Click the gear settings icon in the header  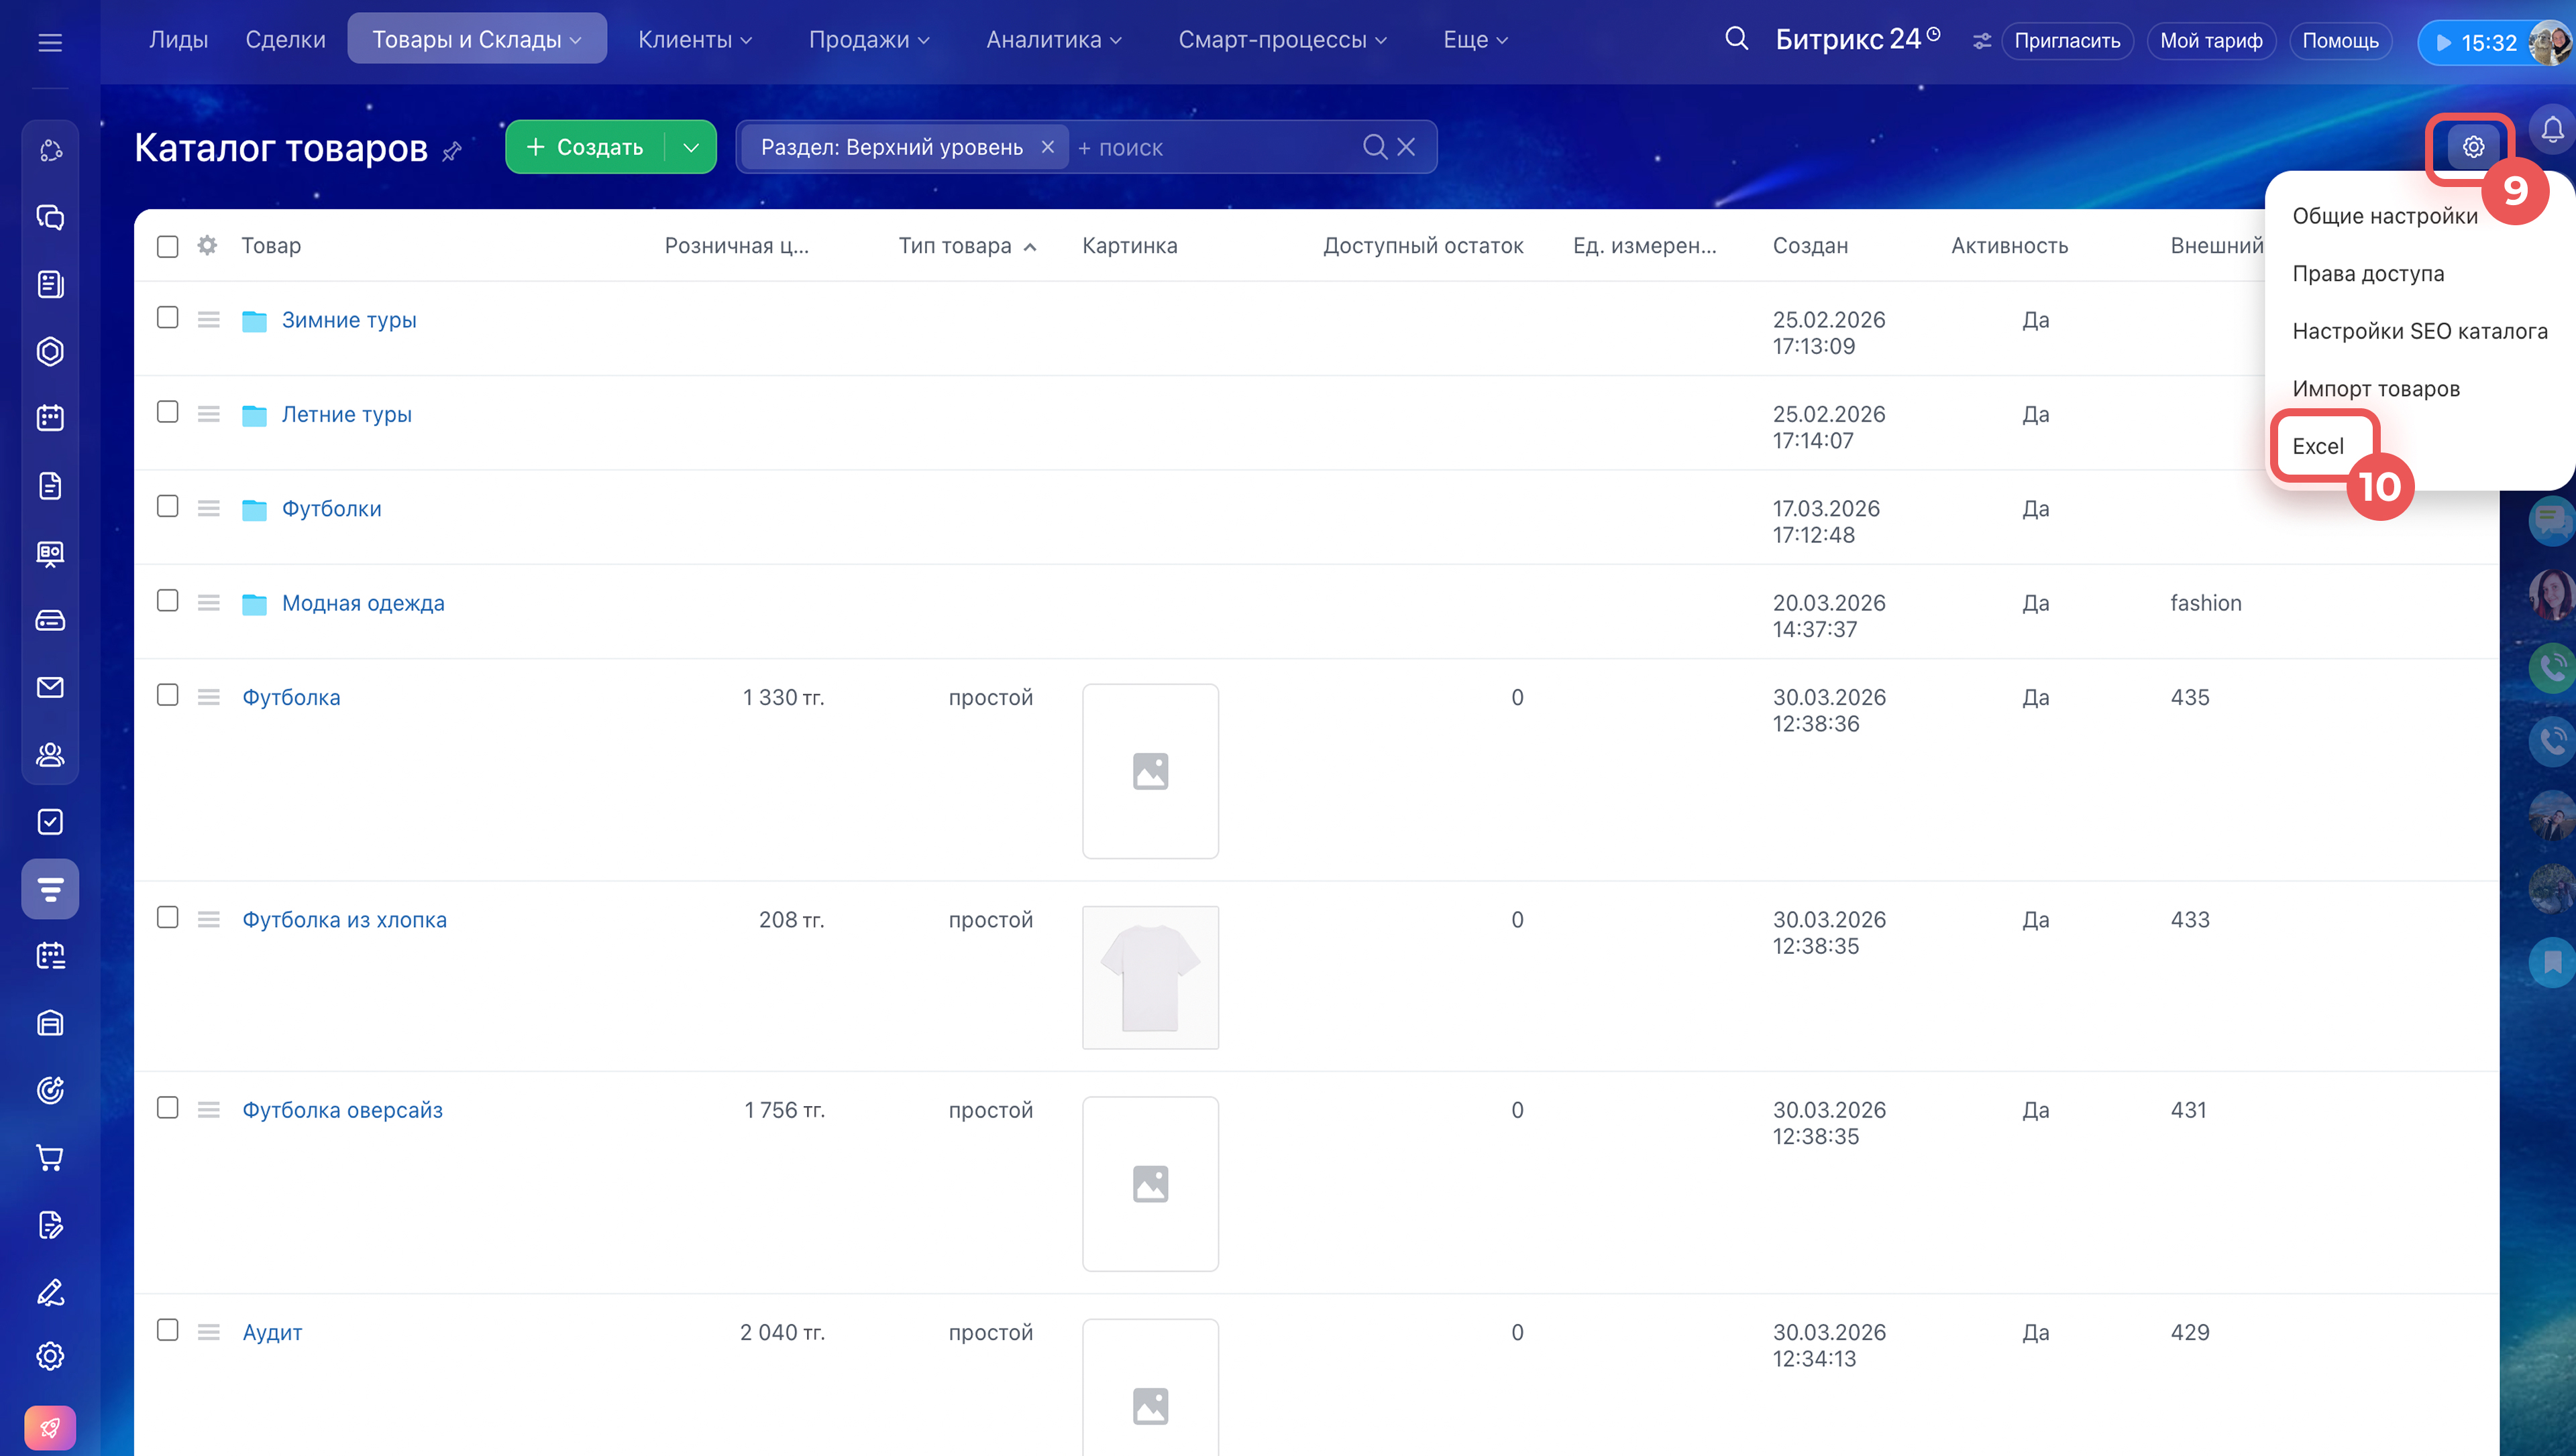pyautogui.click(x=2472, y=147)
